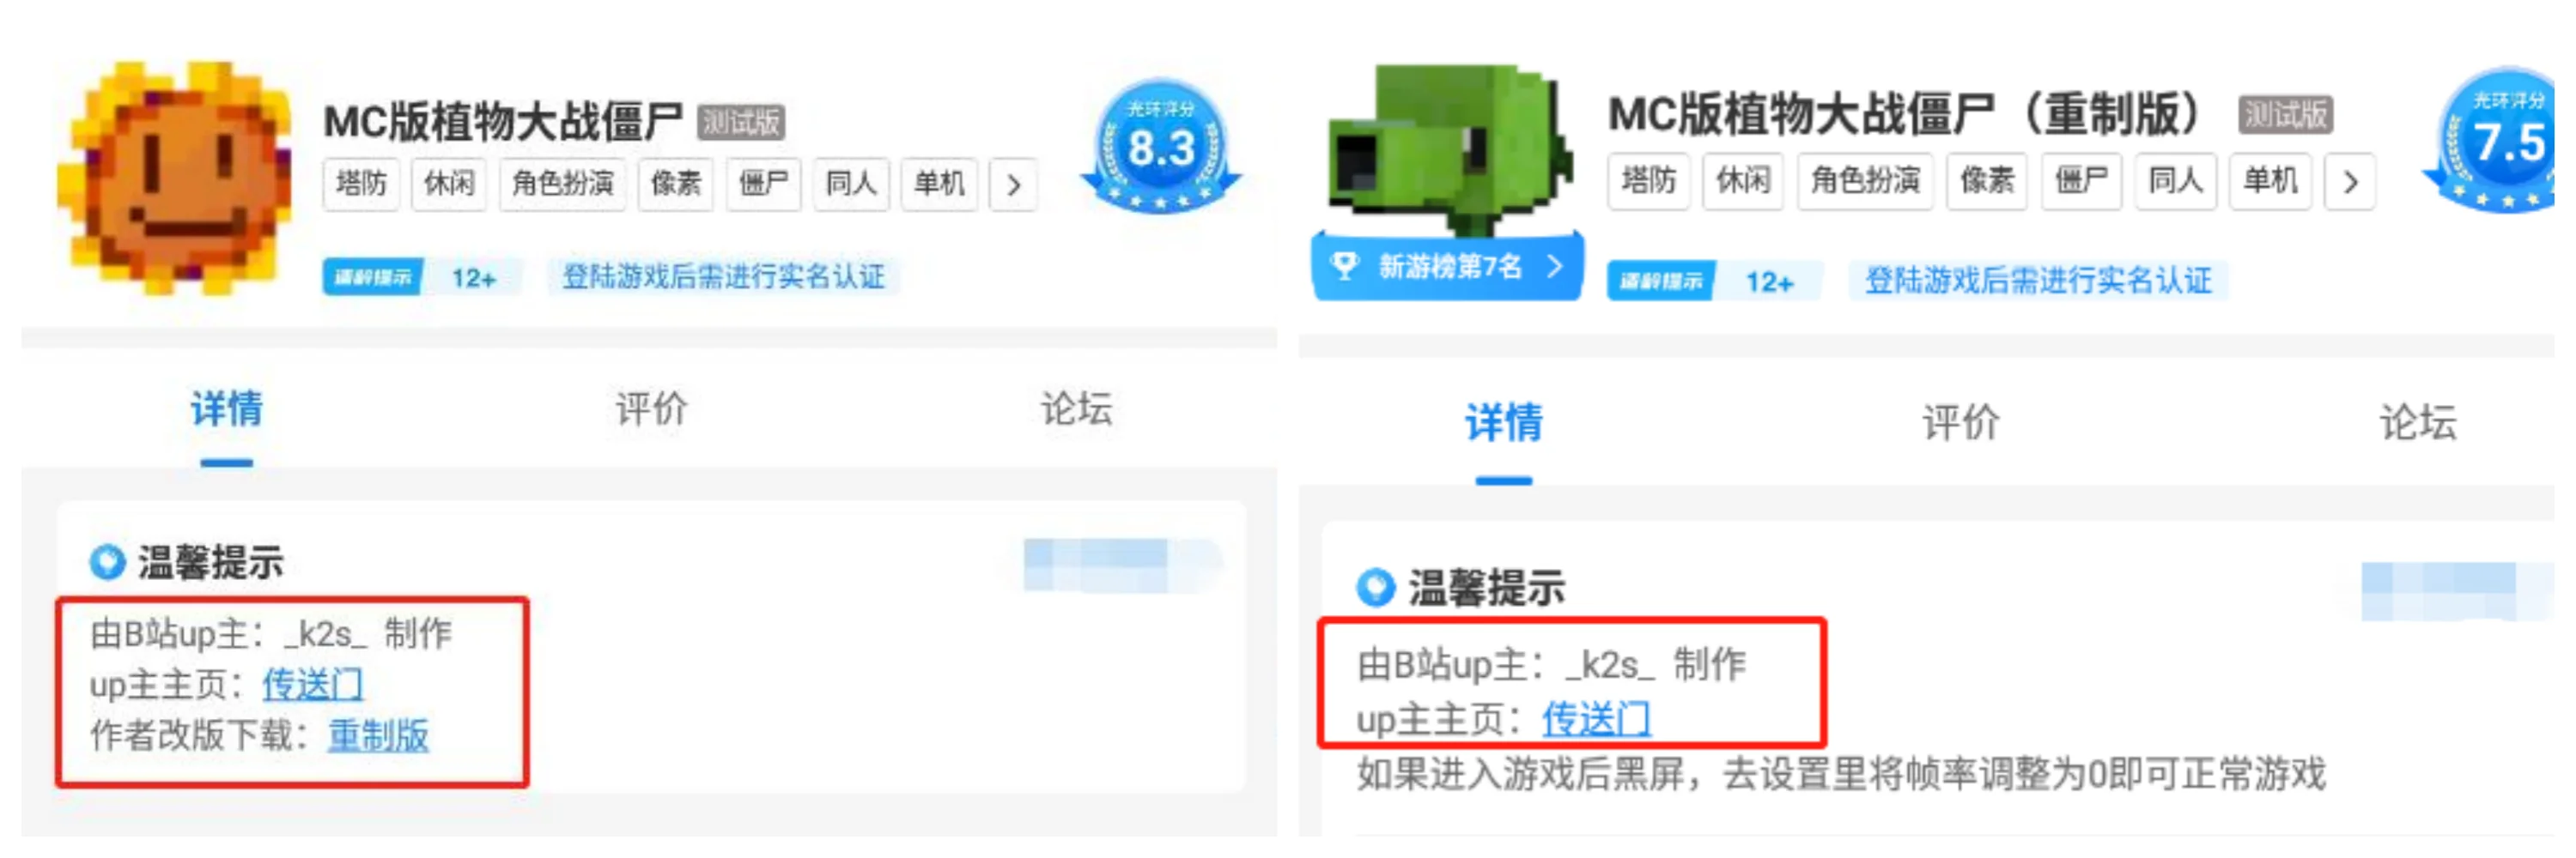Click the sunflower game icon

(x=174, y=178)
